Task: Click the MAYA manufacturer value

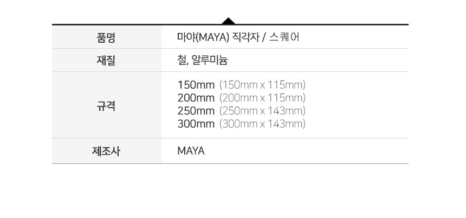Action: (191, 151)
